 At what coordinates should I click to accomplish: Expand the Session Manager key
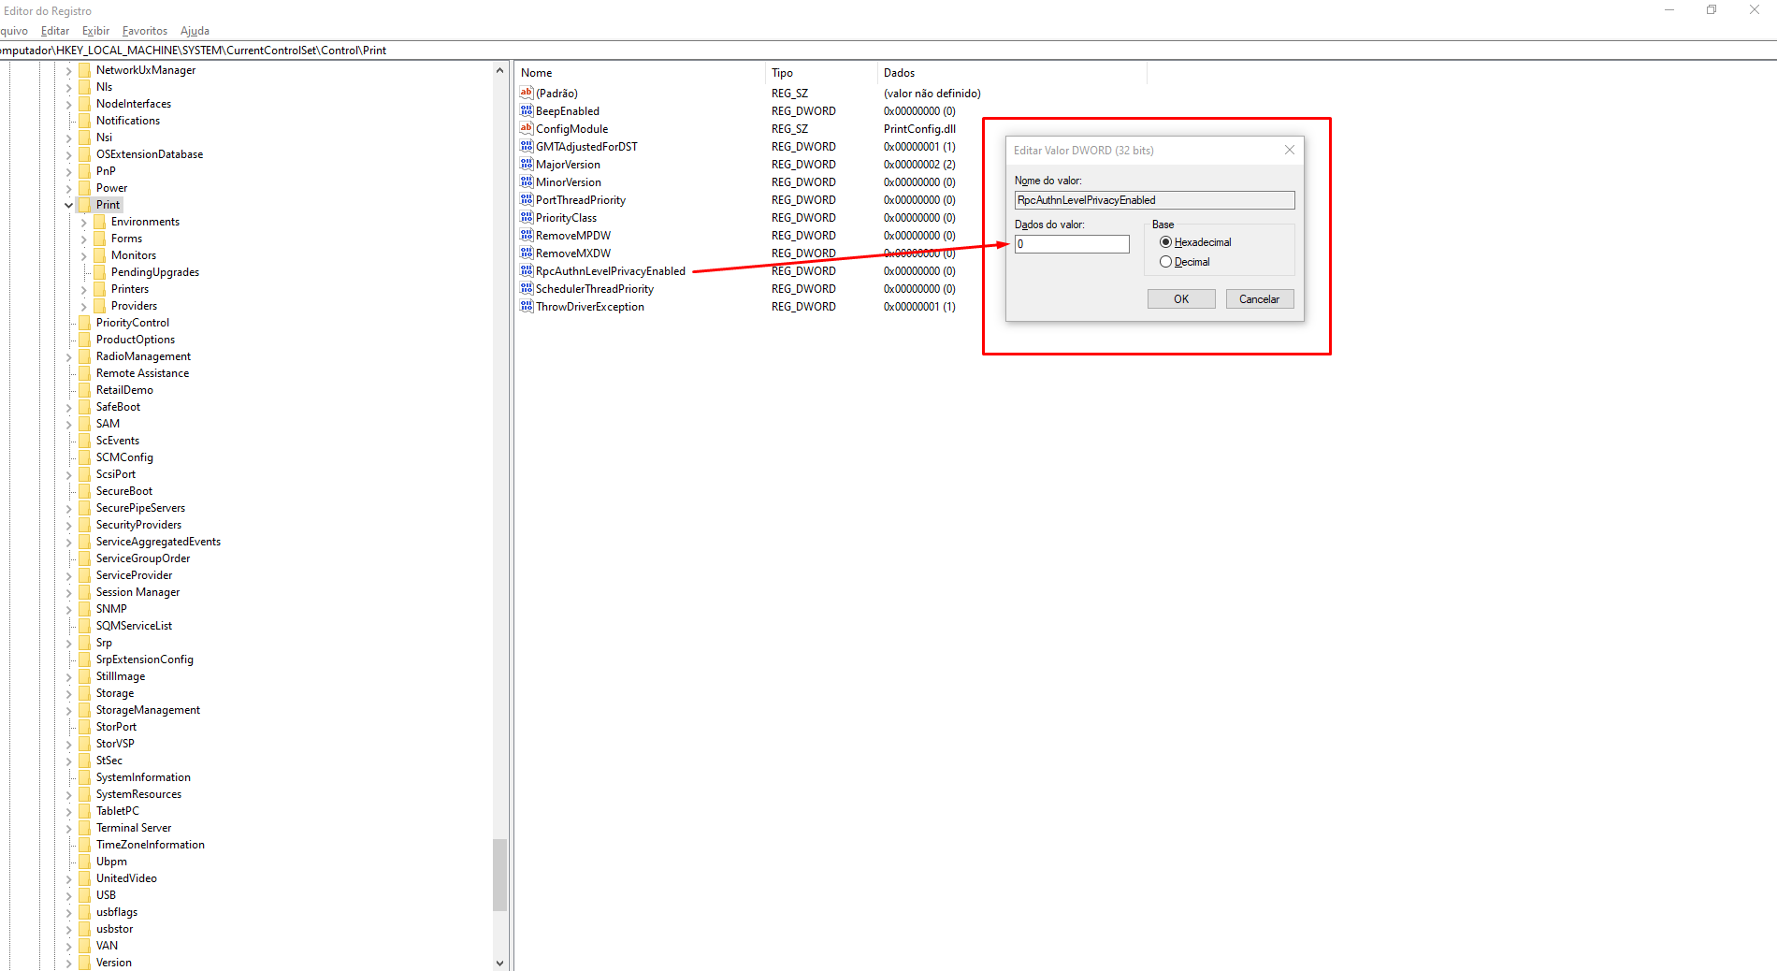tap(69, 592)
